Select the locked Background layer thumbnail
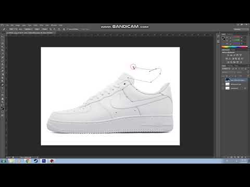The image size is (250, 187). [x=228, y=88]
